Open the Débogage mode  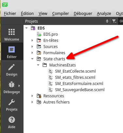12,87
